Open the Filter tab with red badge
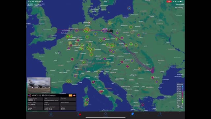The width and height of the screenshot is (211, 119). pos(78,114)
